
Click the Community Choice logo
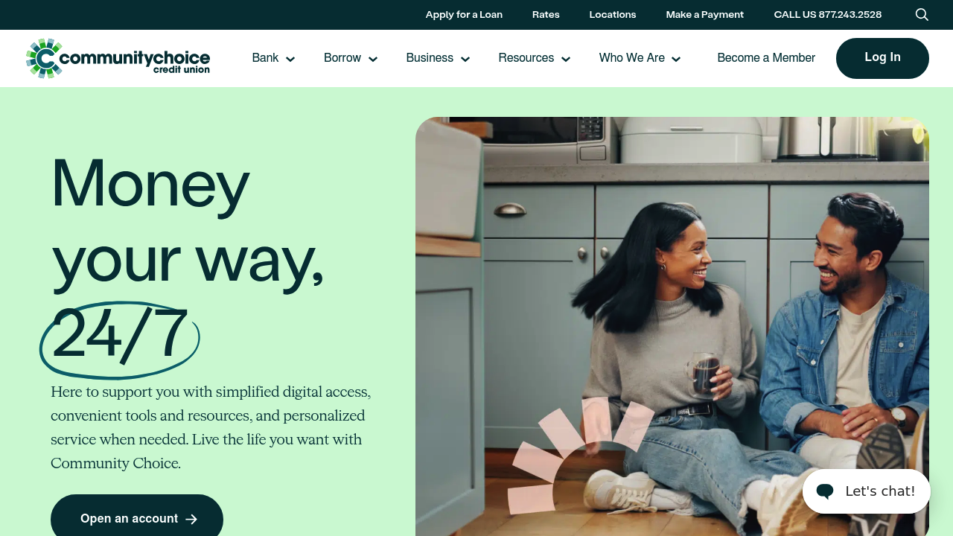118,58
